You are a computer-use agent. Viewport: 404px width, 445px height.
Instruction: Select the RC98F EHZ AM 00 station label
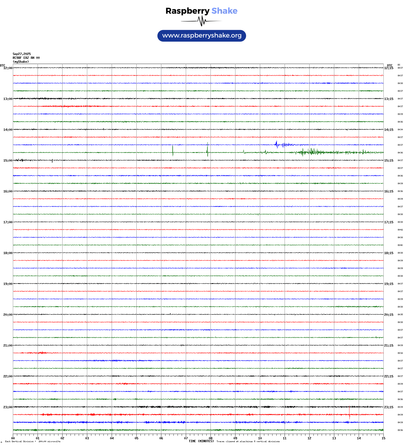click(x=26, y=58)
